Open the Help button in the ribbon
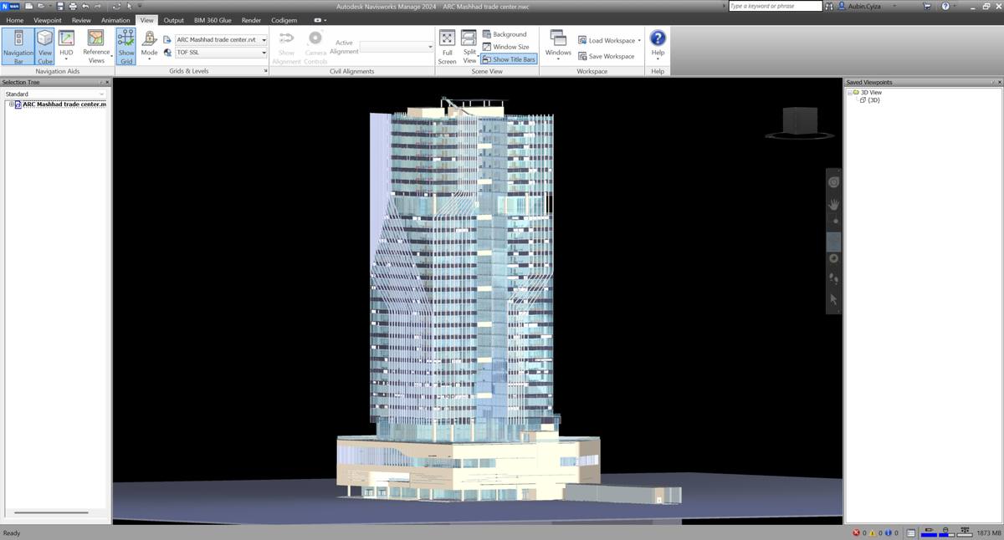The height and width of the screenshot is (540, 1004). point(658,45)
